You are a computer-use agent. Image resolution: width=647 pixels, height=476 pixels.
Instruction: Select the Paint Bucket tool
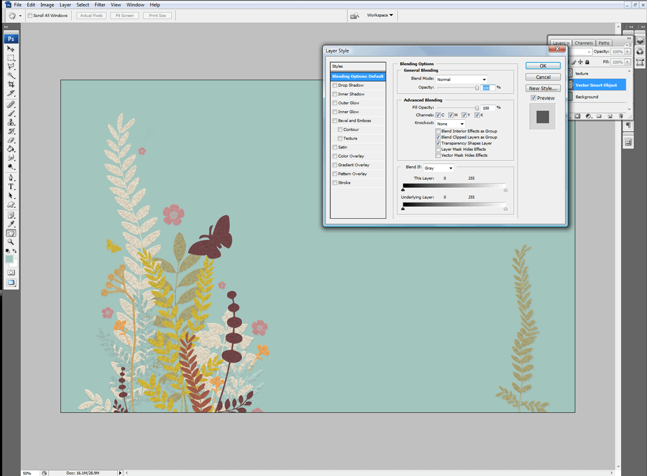click(11, 149)
